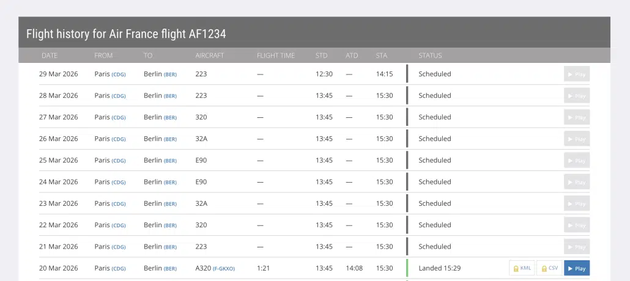Click Landed 15:29 status text
This screenshot has height=281, width=630.
click(x=440, y=268)
